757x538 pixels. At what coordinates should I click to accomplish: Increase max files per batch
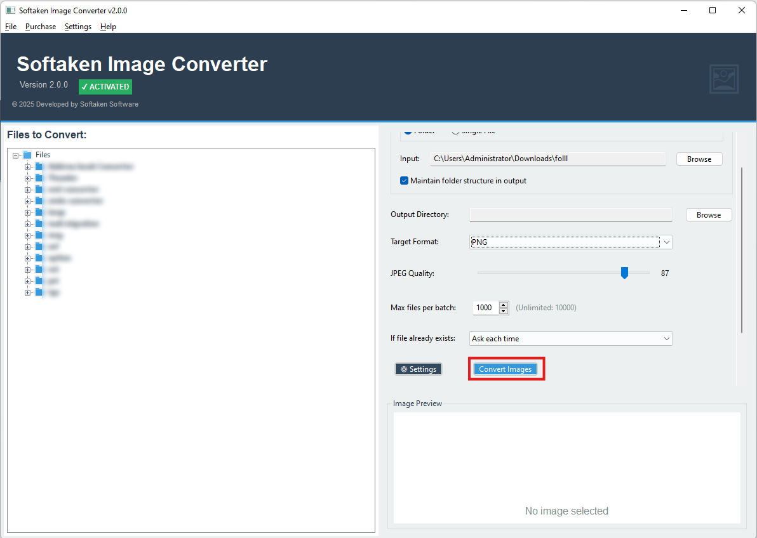504,305
